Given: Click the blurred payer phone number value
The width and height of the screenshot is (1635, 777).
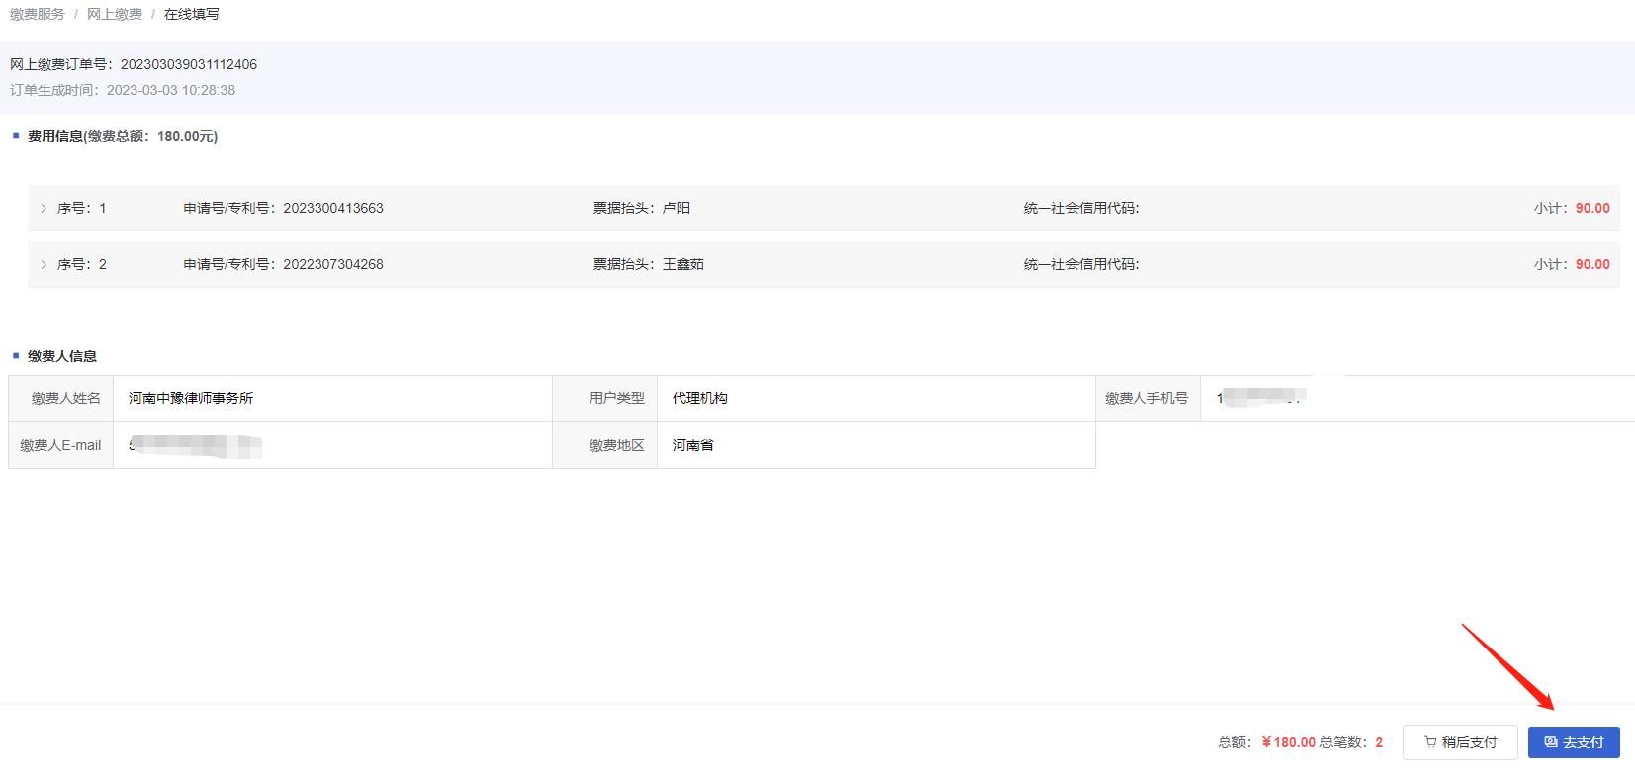Looking at the screenshot, I should click(x=1261, y=397).
